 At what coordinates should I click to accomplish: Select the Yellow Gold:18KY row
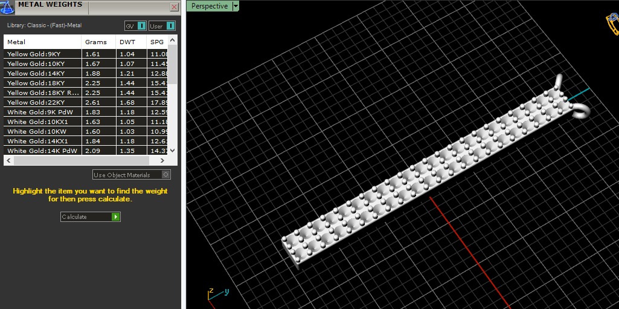point(86,83)
